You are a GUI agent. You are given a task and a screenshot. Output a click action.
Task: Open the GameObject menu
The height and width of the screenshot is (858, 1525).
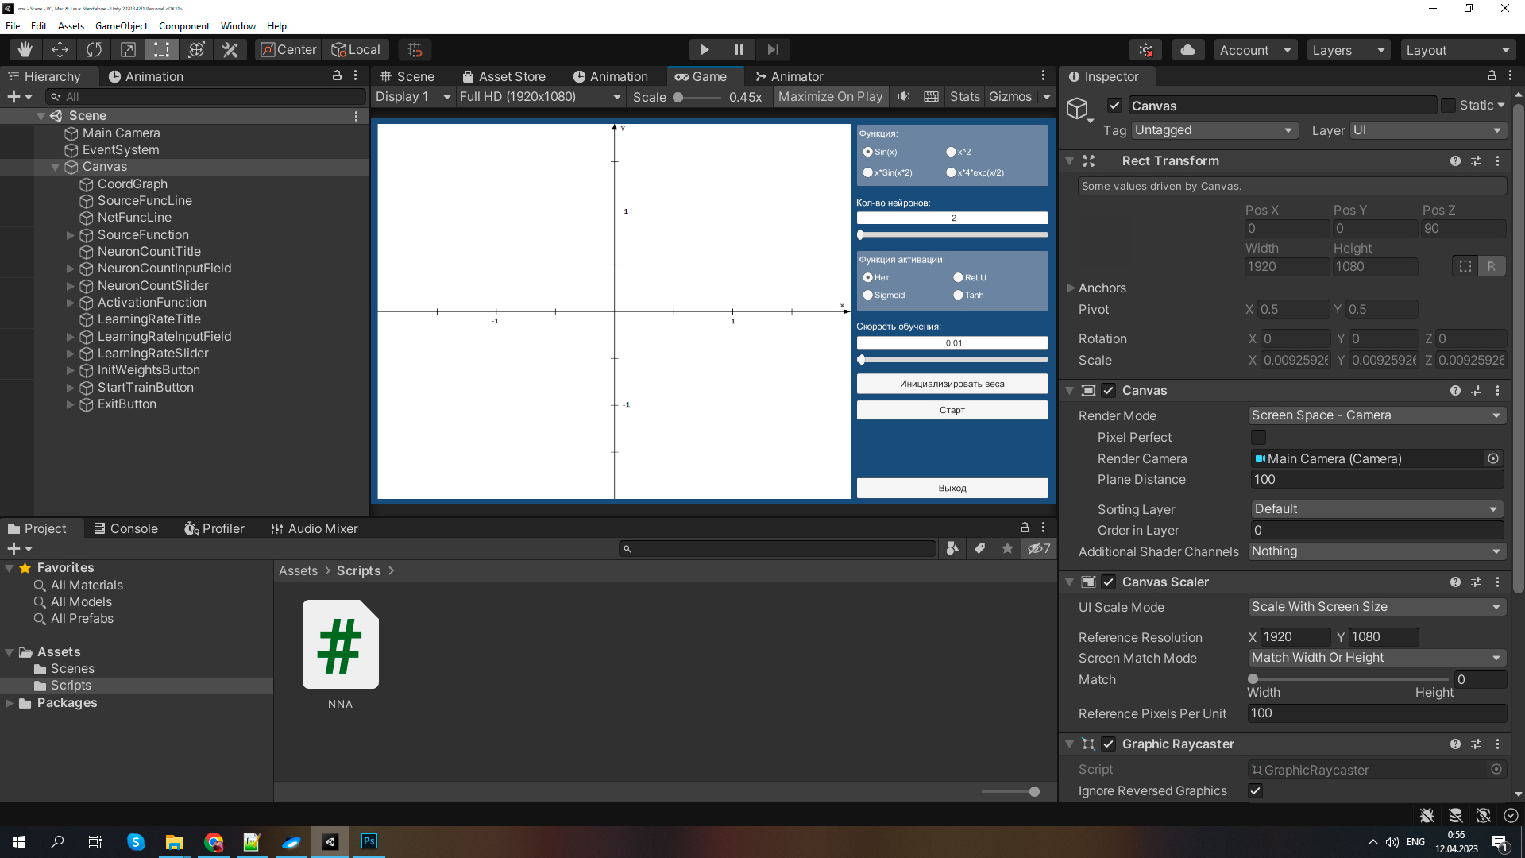tap(121, 26)
